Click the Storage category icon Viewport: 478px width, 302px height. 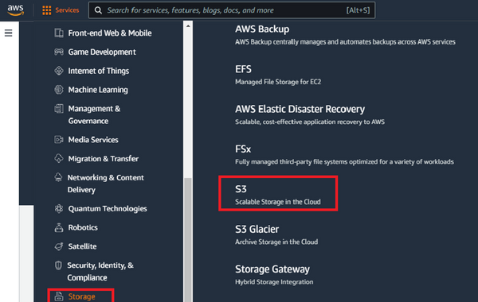pyautogui.click(x=59, y=296)
